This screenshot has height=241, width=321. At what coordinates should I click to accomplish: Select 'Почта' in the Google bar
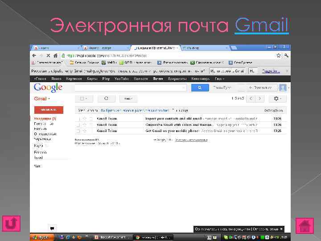click(158, 79)
